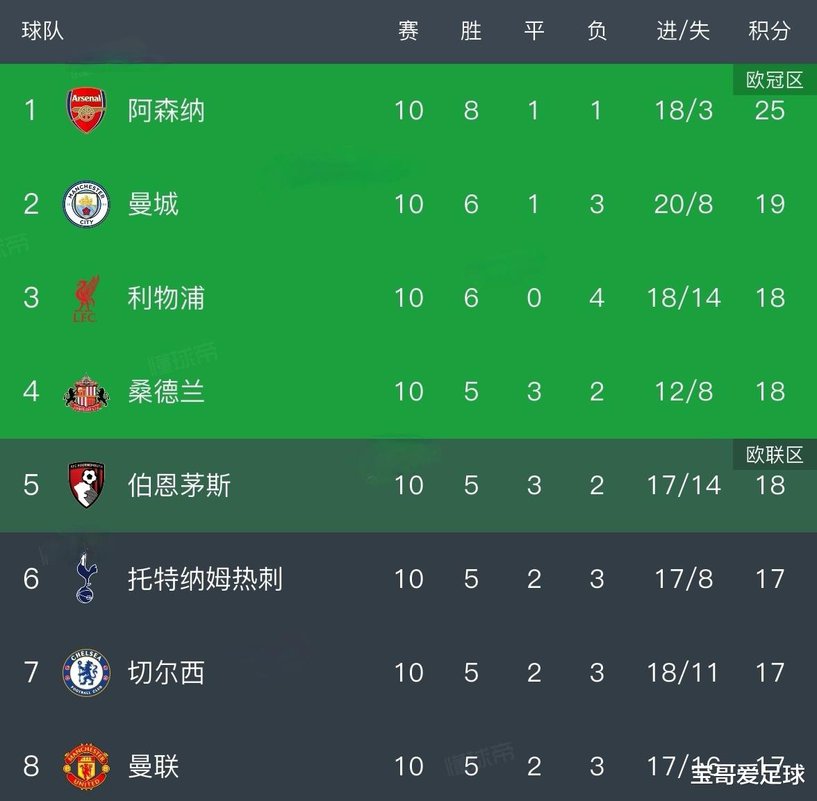
Task: Select the 伯恩茅斯 team name
Action: (x=179, y=485)
